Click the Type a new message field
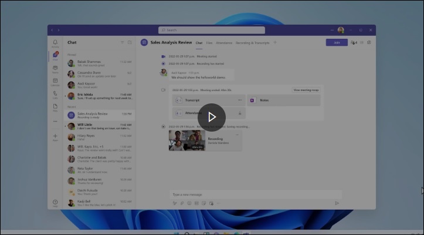The width and height of the screenshot is (424, 235). pos(256,194)
